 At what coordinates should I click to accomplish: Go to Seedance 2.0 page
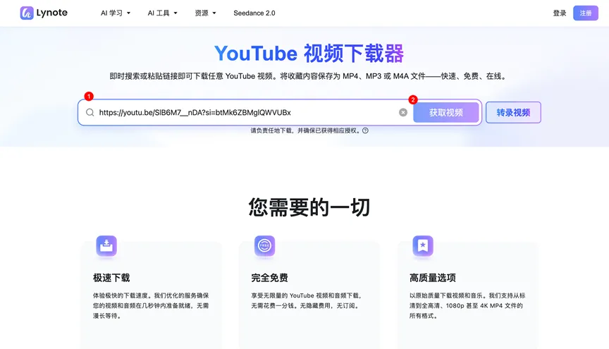(x=254, y=13)
